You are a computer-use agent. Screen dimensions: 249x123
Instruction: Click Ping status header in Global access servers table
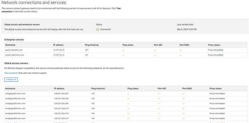133,88
